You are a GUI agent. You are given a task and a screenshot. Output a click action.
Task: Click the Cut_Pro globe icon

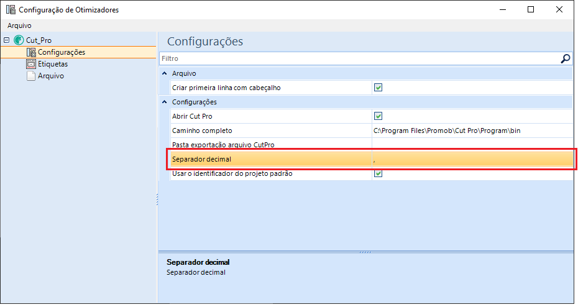pyautogui.click(x=19, y=40)
